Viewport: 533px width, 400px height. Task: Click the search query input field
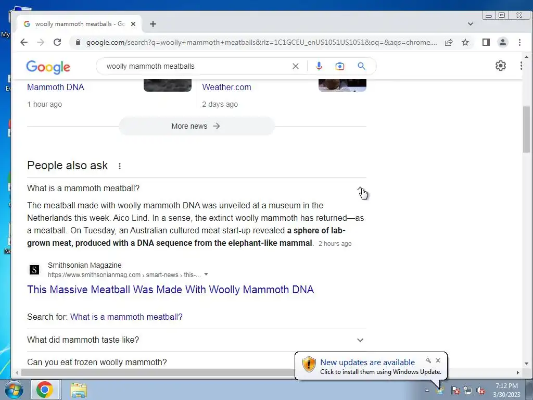tap(197, 66)
